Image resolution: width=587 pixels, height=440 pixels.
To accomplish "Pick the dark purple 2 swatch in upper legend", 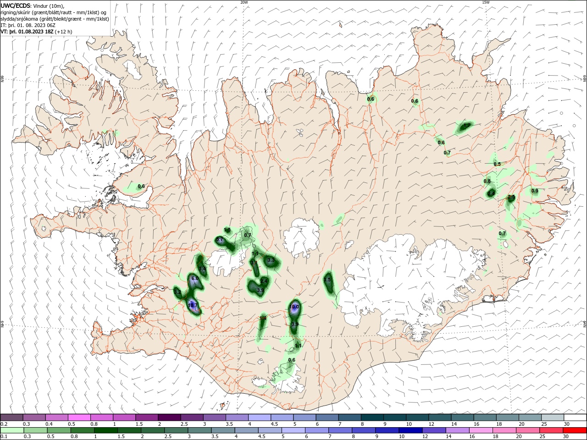I will pyautogui.click(x=169, y=418).
